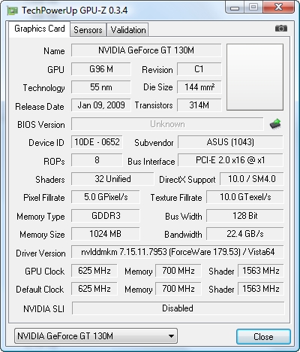Click the Name field NVIDIA GeForce GT 130M
This screenshot has height=352, width=300.
pyautogui.click(x=146, y=50)
